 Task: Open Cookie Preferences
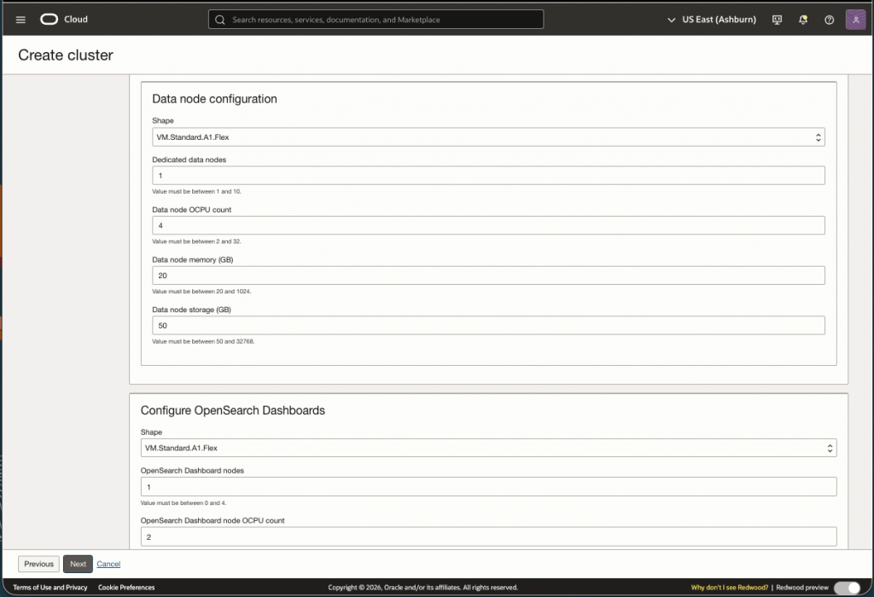click(126, 588)
